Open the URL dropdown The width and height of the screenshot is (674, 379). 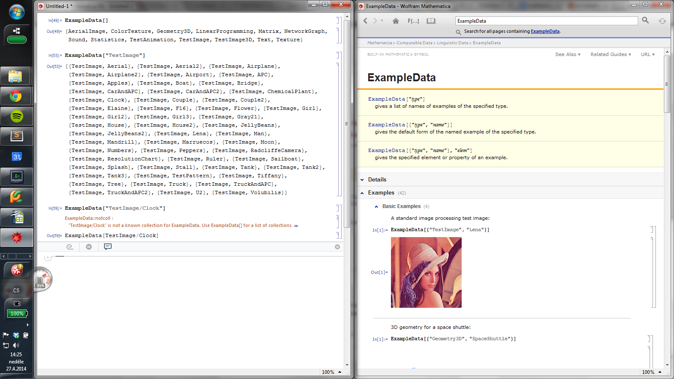pos(648,54)
